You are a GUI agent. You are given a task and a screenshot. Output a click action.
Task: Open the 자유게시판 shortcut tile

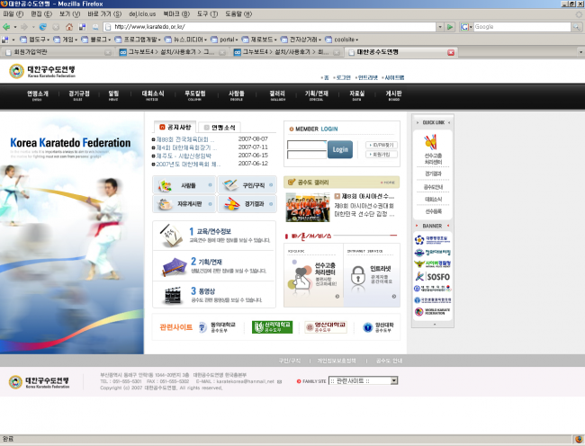(184, 204)
